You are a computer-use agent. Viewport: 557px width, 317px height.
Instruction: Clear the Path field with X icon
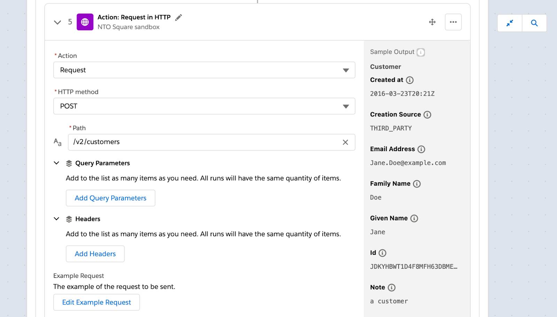[345, 142]
